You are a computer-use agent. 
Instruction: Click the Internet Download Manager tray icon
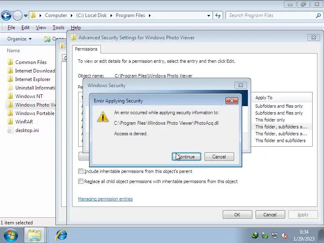255,235
